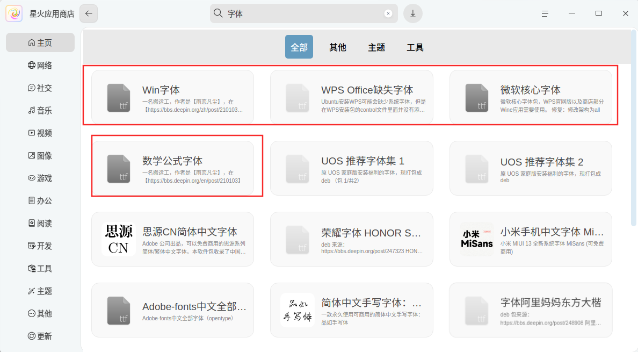
Task: Click the UOS 推荐字体集 1 title
Action: tap(363, 161)
